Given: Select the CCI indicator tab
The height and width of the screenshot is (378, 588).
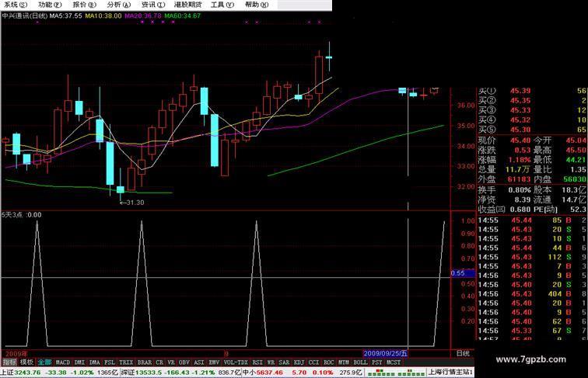Looking at the screenshot, I should coord(313,362).
